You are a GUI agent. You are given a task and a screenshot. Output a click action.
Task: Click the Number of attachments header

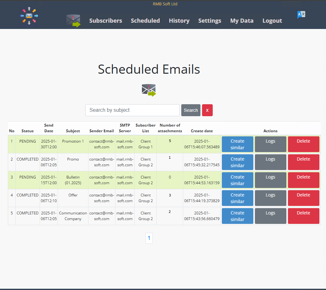click(x=170, y=128)
